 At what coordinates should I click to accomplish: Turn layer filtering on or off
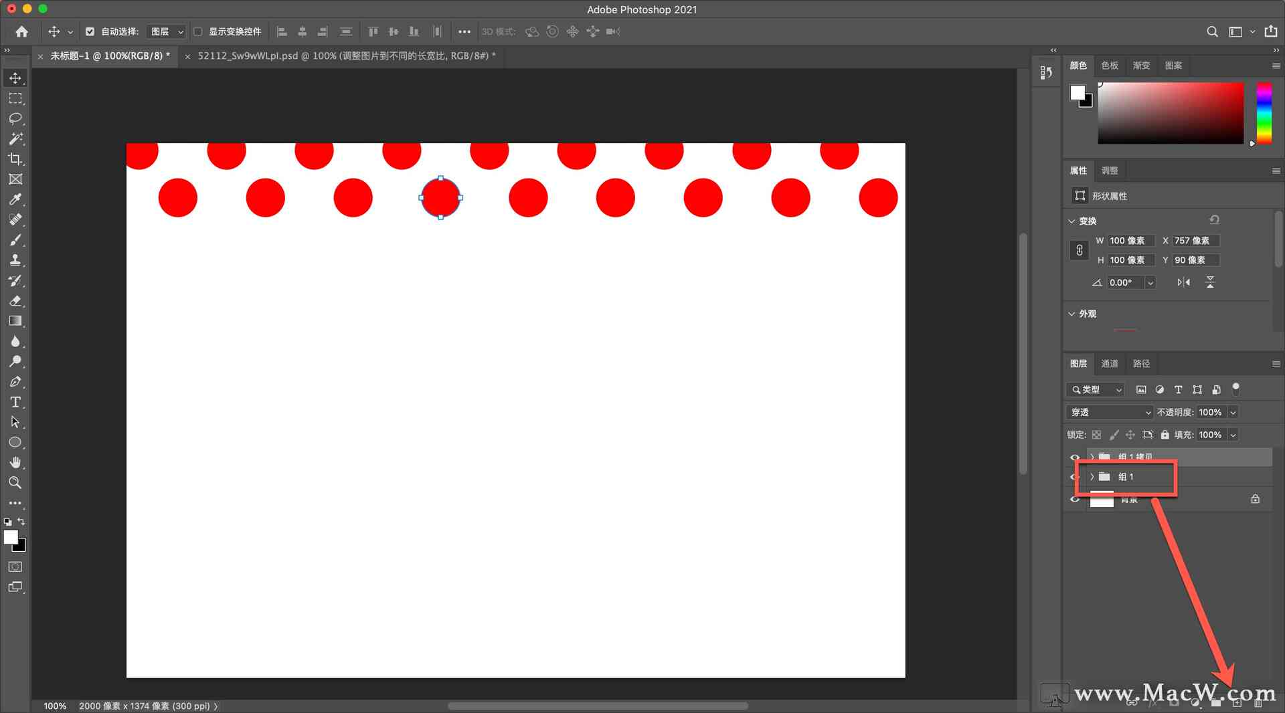(1236, 389)
